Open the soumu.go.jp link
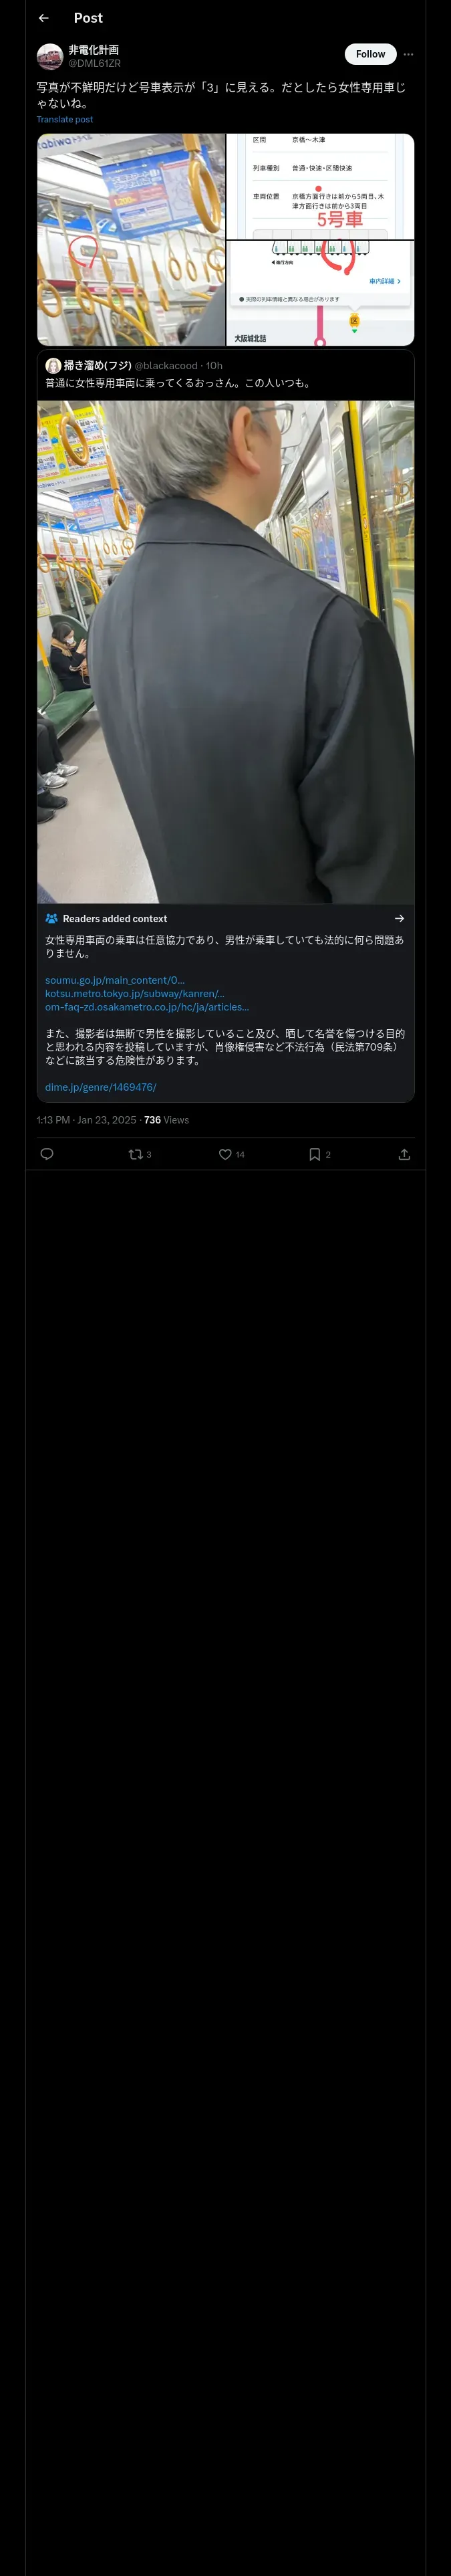 coord(115,980)
